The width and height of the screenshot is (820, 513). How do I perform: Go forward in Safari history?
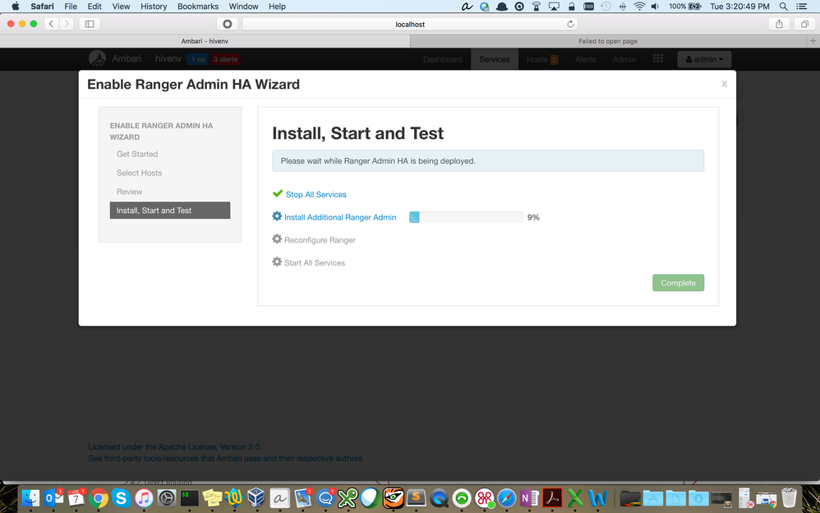67,24
